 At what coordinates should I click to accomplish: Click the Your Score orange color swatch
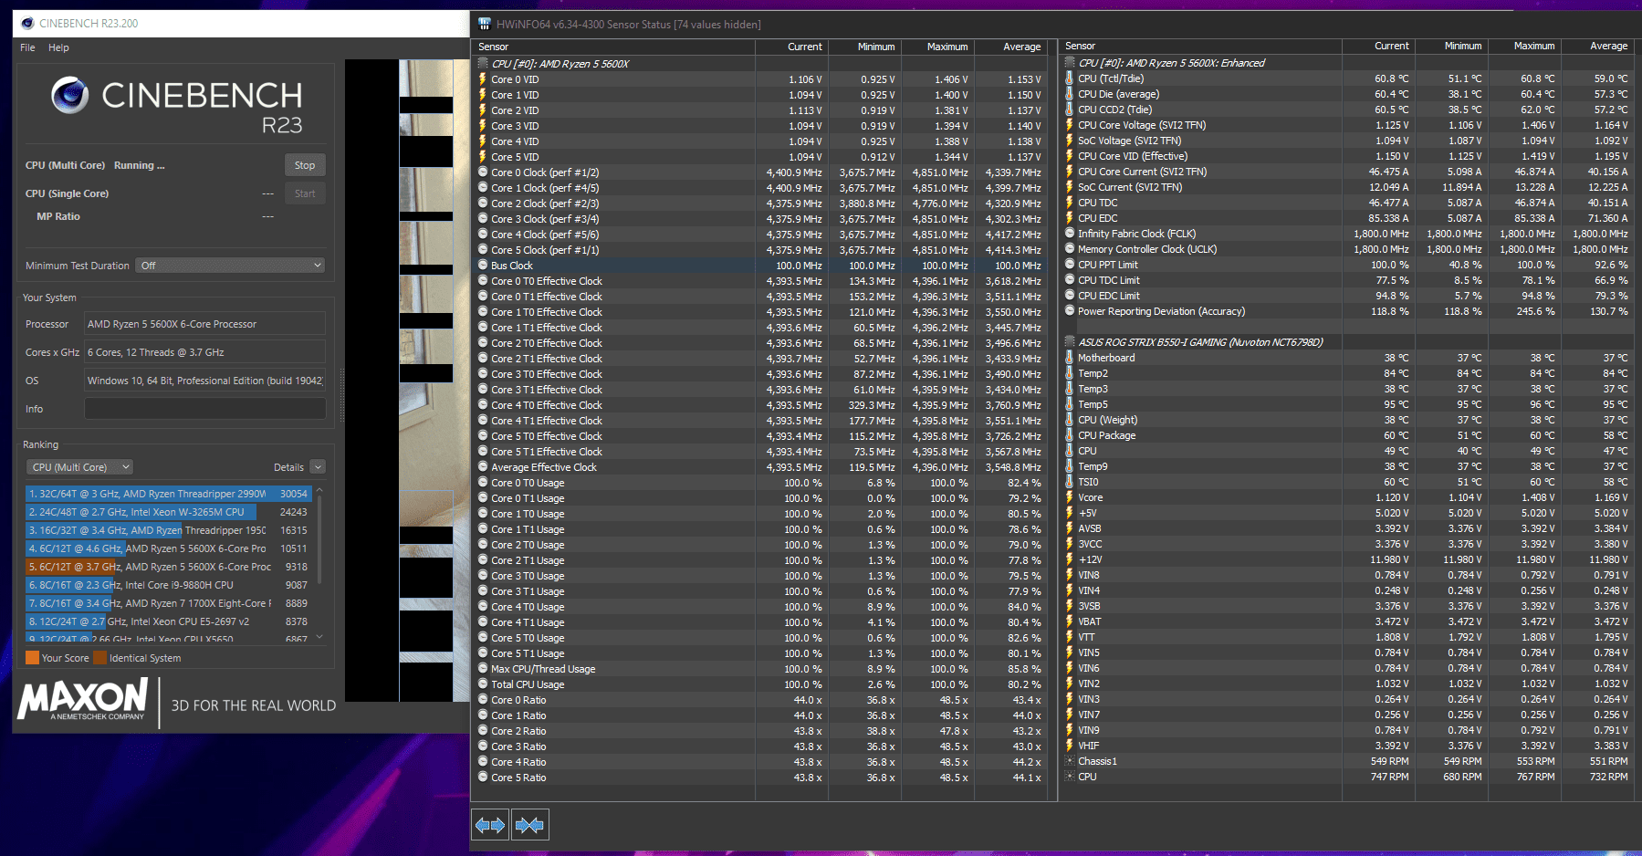(32, 658)
